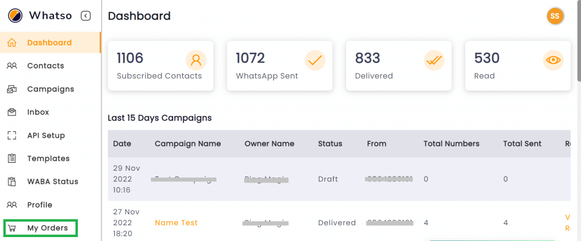Click the Subscribed Contacts person icon
Viewport: 581px width, 241px height.
(196, 60)
